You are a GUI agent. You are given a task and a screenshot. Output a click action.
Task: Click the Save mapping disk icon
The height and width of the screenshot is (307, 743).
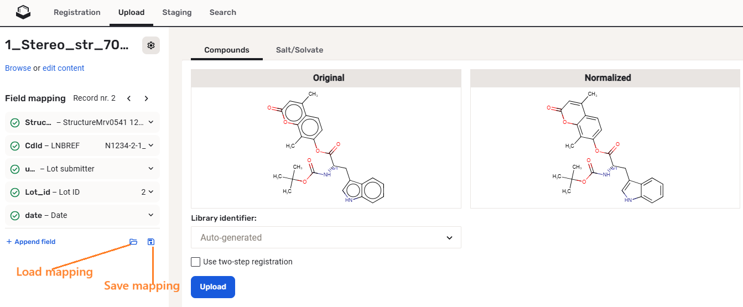151,242
